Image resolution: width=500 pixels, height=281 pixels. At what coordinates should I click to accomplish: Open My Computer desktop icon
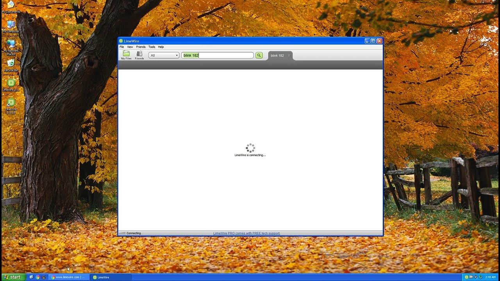click(11, 27)
